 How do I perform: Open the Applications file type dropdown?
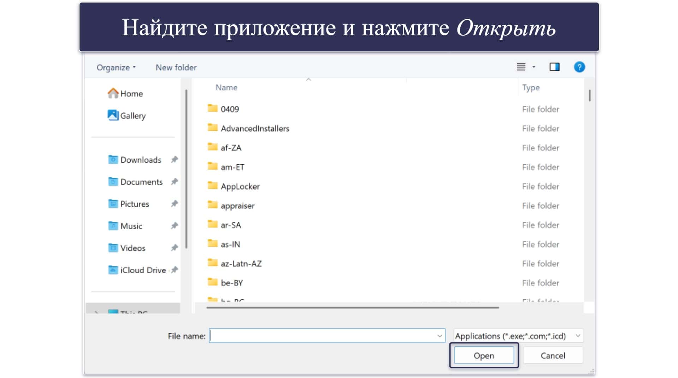518,336
